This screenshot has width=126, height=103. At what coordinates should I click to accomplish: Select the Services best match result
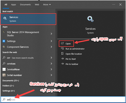(x=28, y=19)
